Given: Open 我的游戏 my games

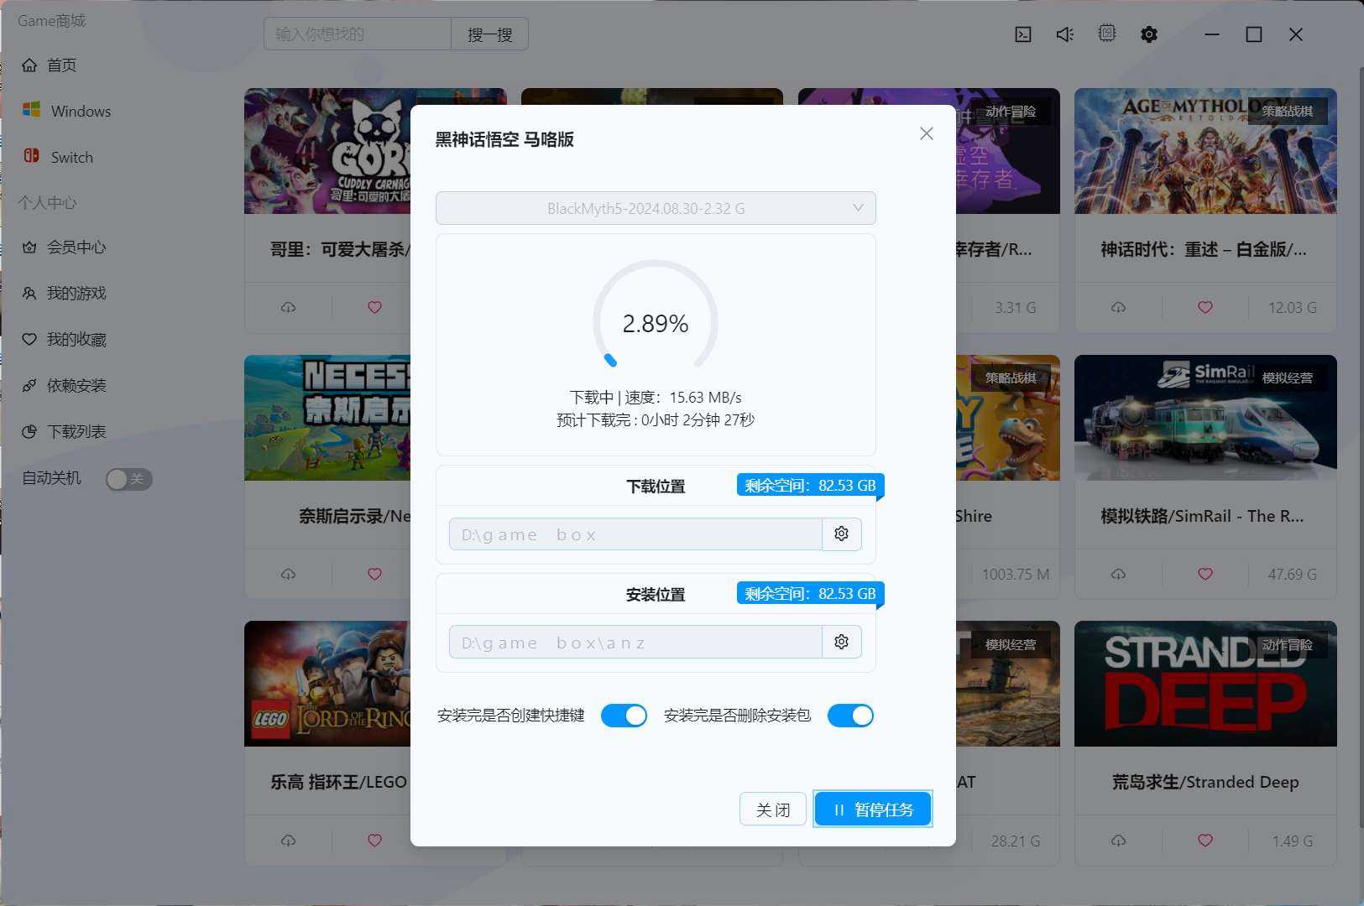Looking at the screenshot, I should 65,294.
